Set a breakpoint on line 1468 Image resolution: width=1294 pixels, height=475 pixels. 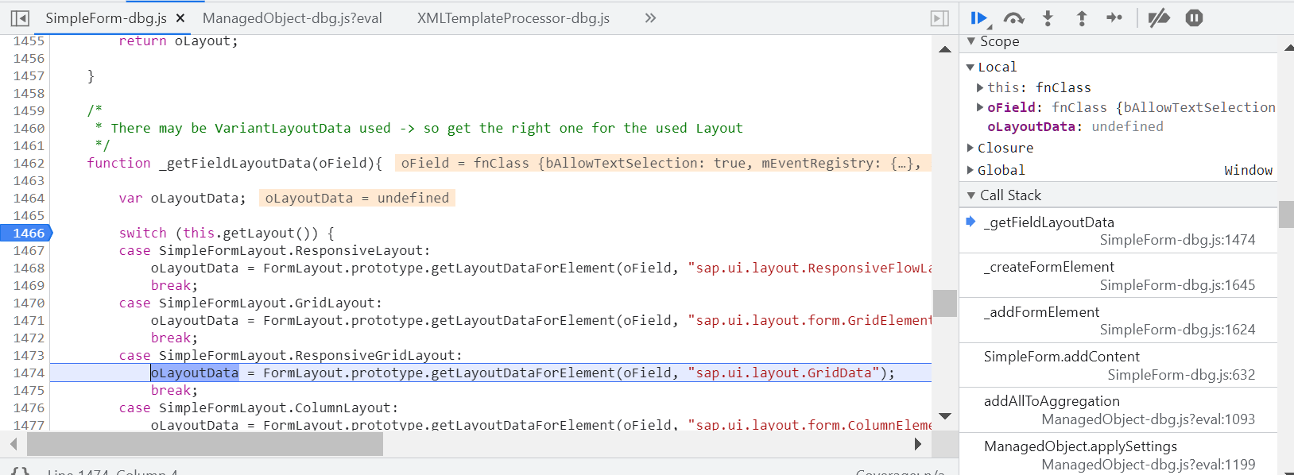29,268
